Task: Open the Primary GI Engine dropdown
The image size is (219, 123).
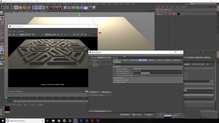Action: [x=158, y=69]
